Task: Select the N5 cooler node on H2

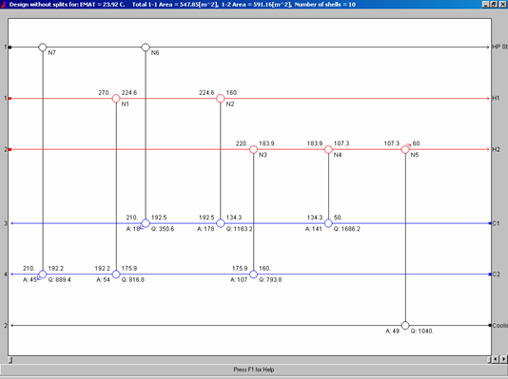Action: coord(405,149)
